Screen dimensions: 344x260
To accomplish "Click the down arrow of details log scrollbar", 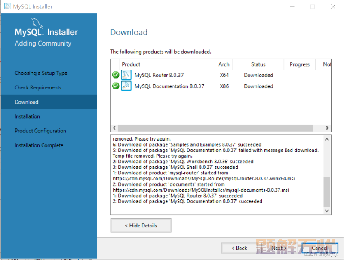I will pos(327,211).
